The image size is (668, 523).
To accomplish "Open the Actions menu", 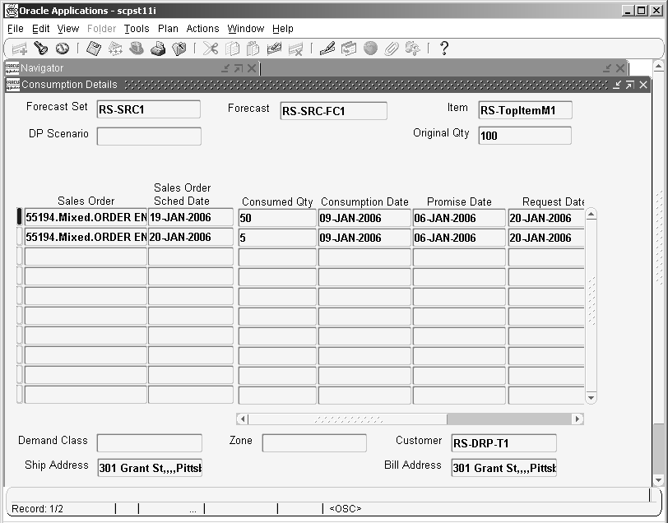I will (202, 29).
